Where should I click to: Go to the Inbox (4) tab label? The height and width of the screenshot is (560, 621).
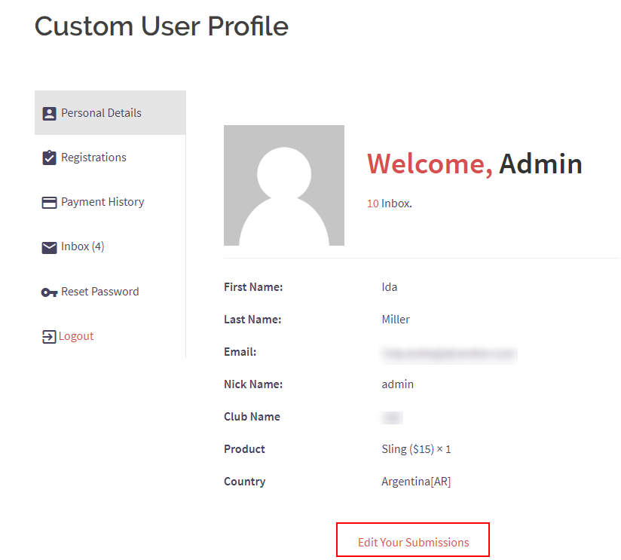click(x=82, y=246)
